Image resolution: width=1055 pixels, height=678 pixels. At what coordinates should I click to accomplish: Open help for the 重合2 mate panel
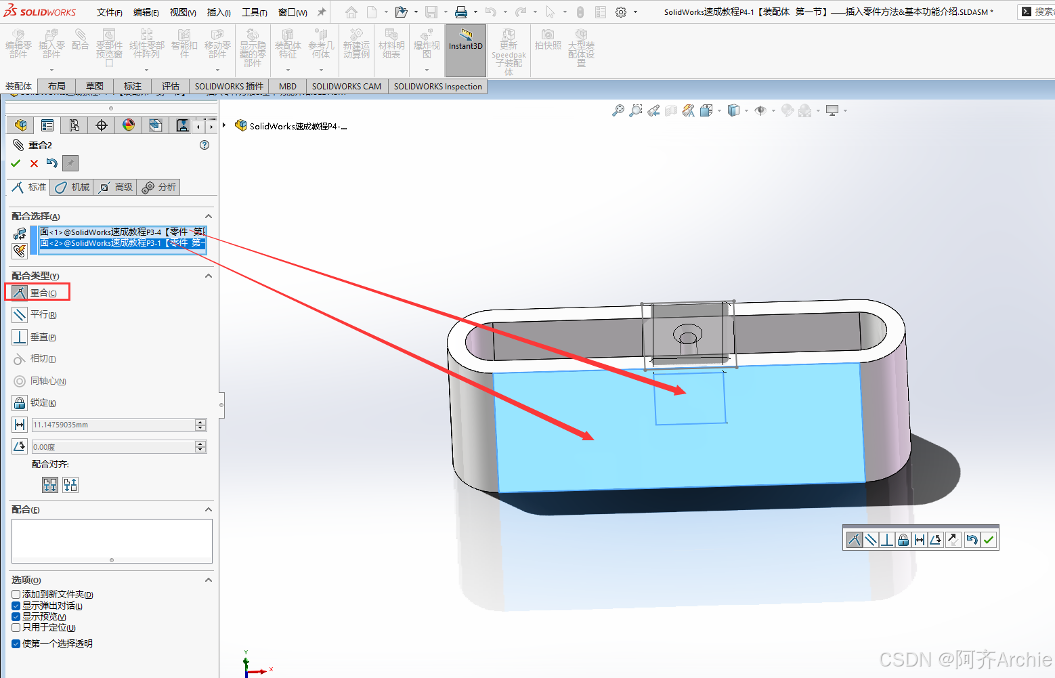click(x=204, y=145)
